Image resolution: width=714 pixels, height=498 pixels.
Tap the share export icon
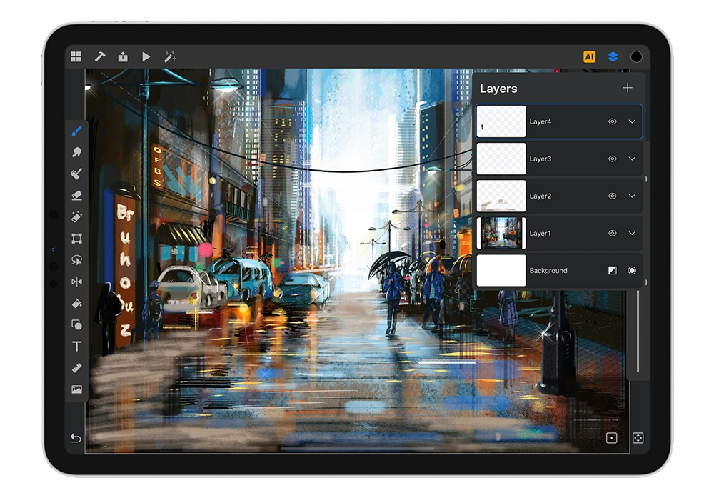[123, 56]
